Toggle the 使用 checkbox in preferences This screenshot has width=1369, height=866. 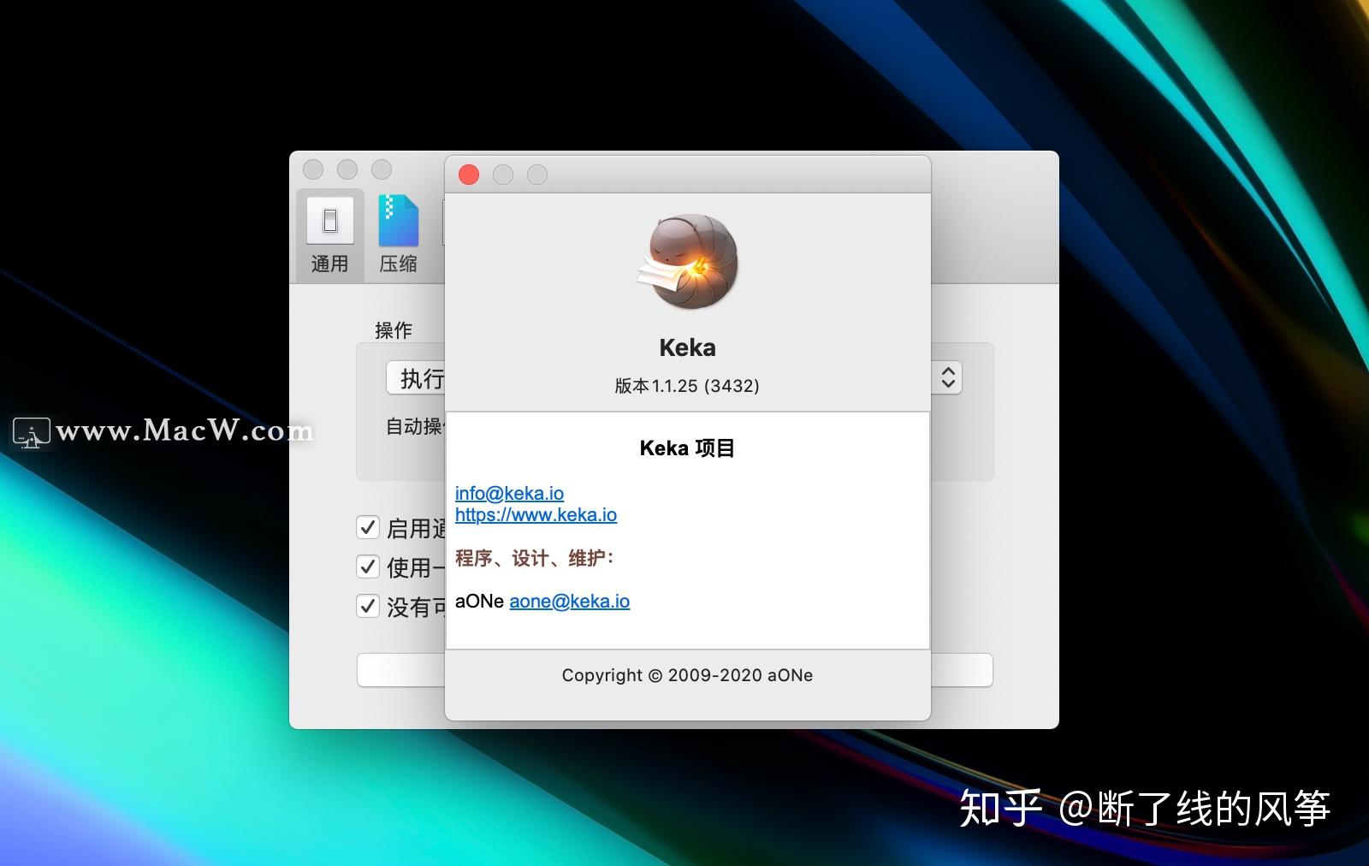(368, 566)
